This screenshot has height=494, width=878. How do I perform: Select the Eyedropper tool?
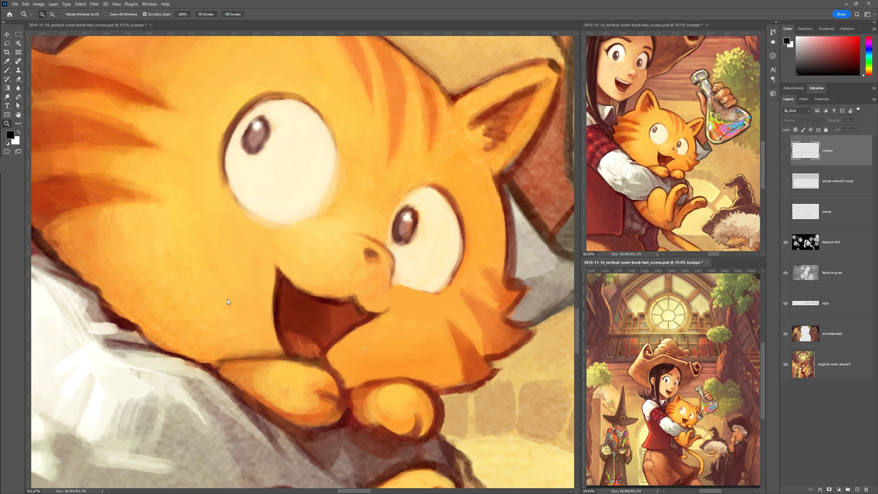(x=7, y=61)
